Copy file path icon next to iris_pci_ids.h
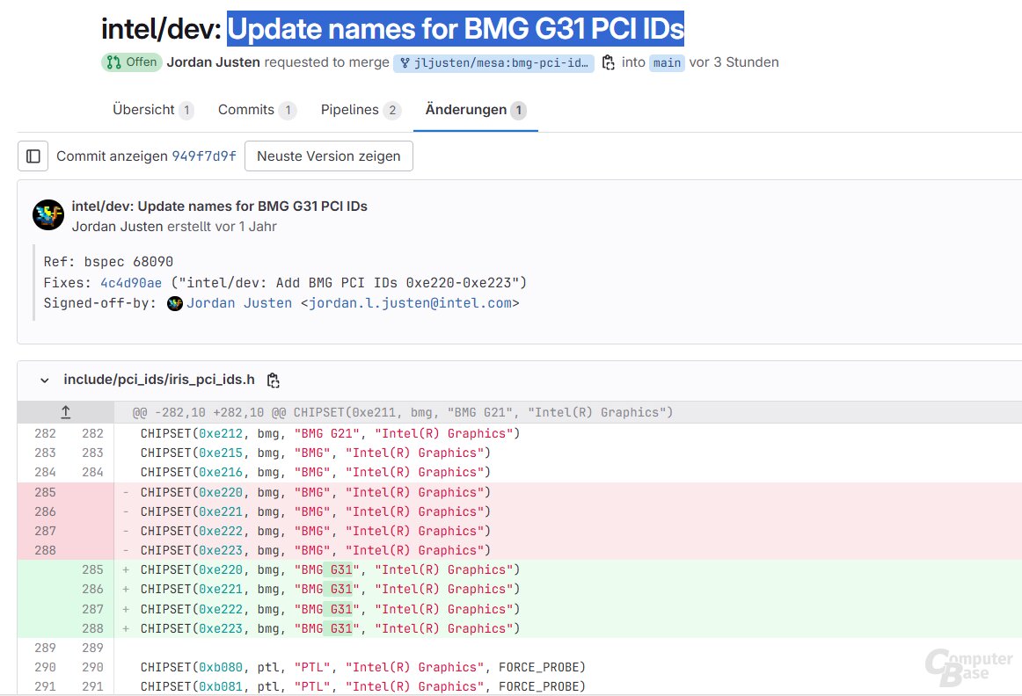The height and width of the screenshot is (696, 1022). tap(274, 381)
